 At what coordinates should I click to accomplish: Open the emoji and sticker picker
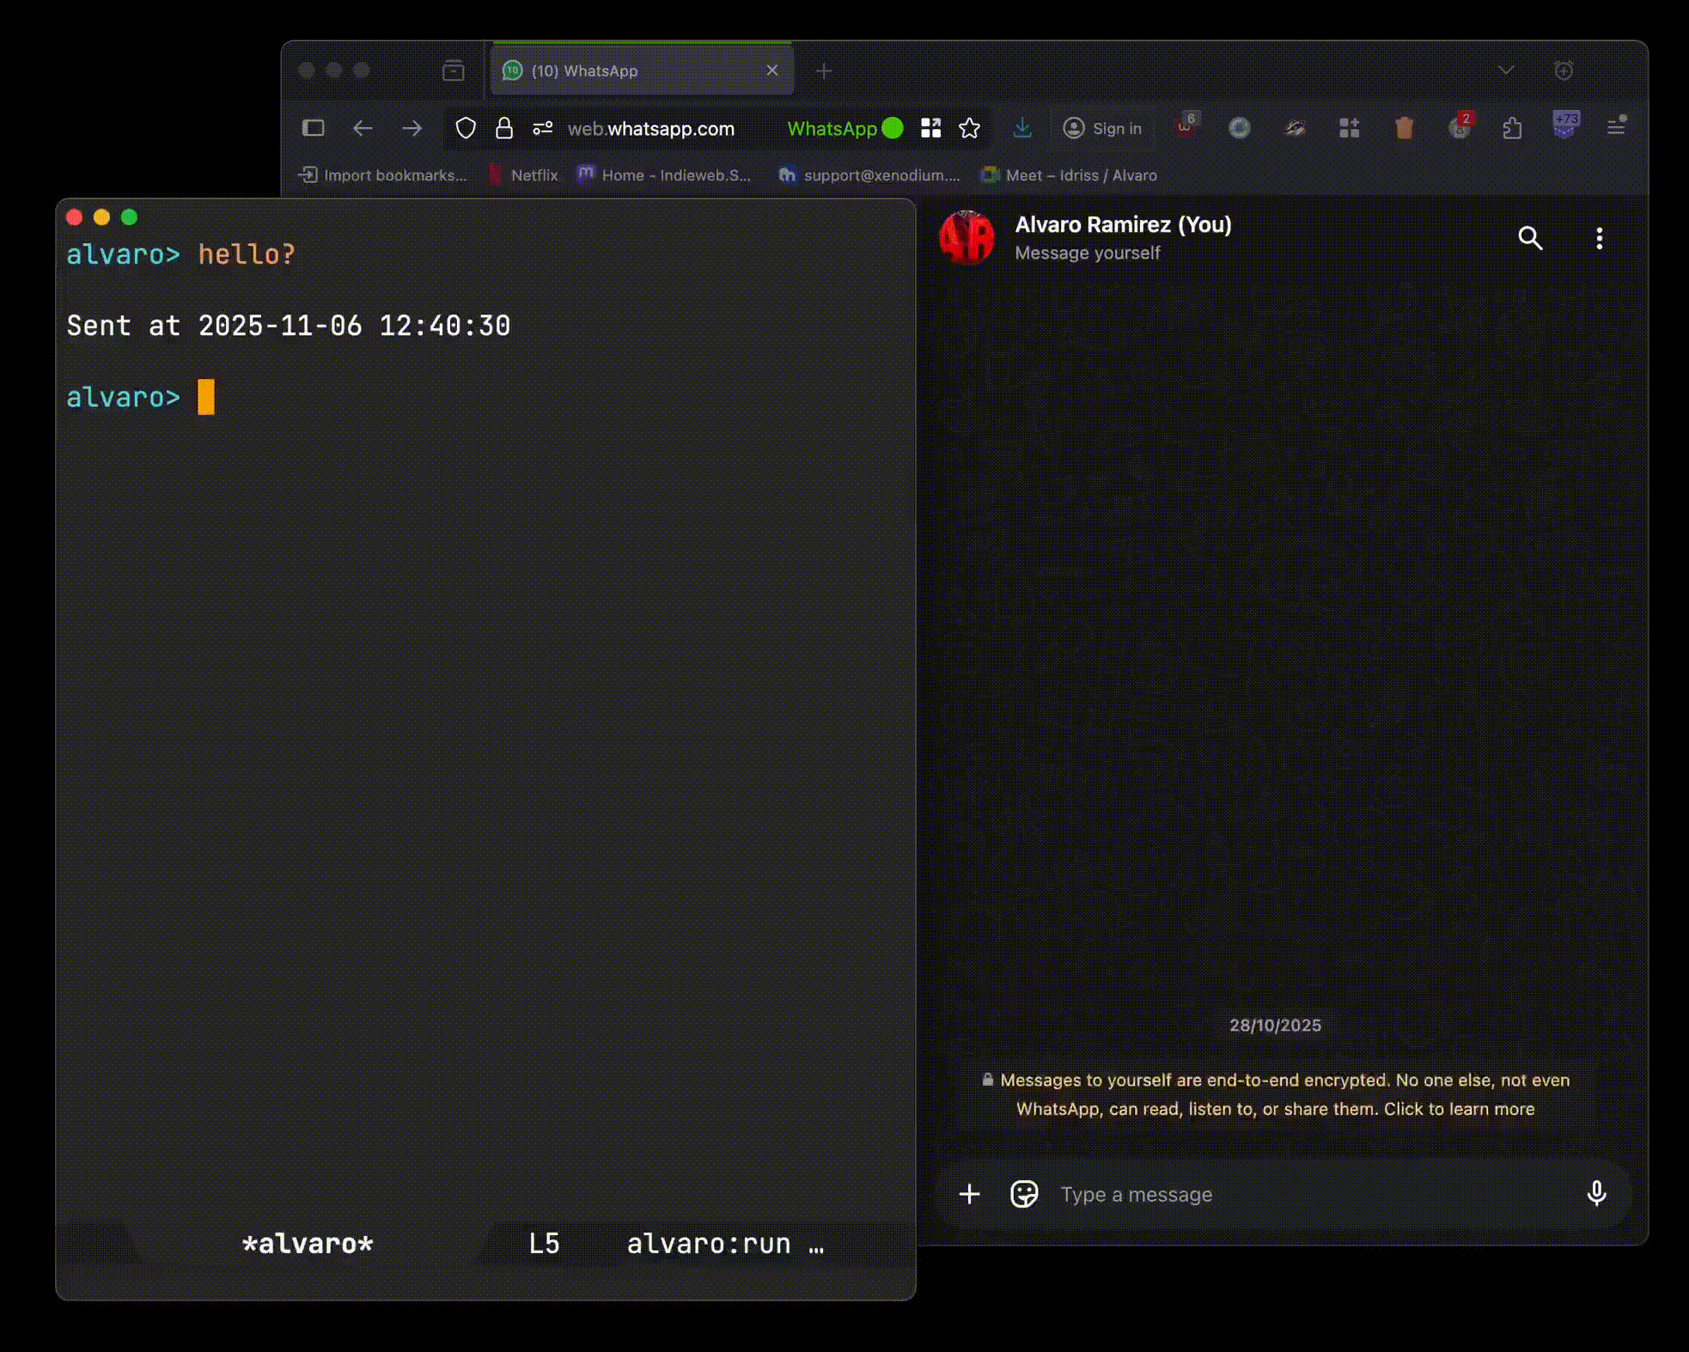click(1023, 1194)
